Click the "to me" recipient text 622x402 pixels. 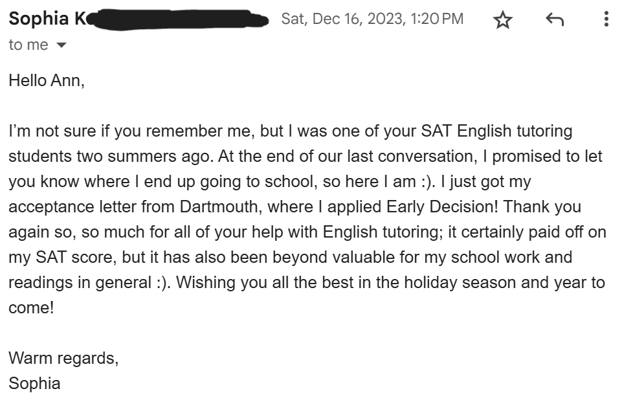pos(28,45)
